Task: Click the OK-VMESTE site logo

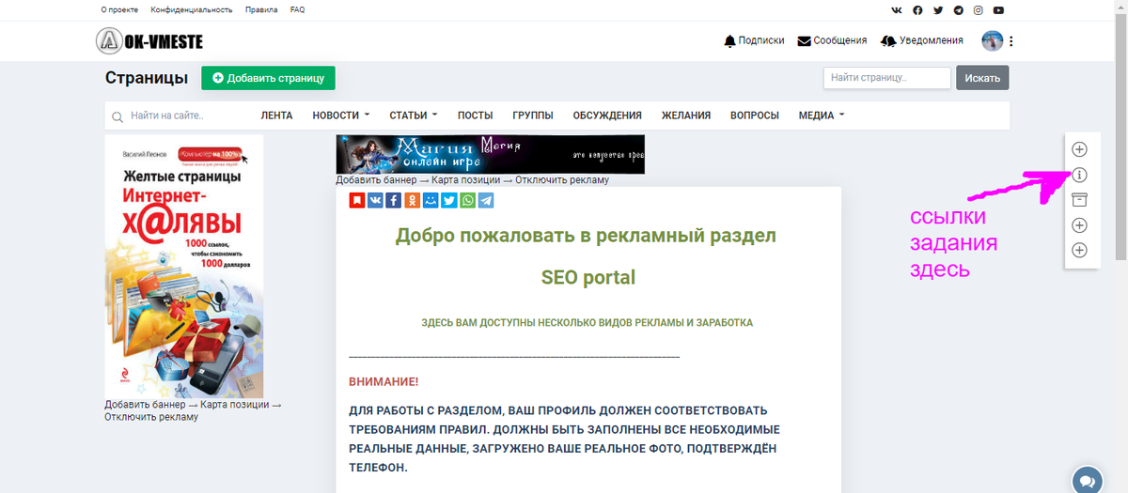Action: click(149, 40)
